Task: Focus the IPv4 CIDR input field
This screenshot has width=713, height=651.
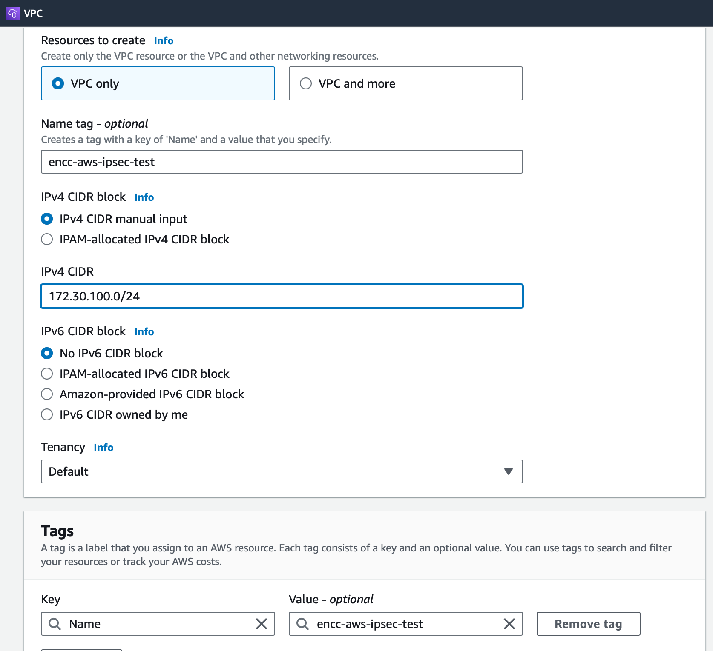Action: point(282,296)
